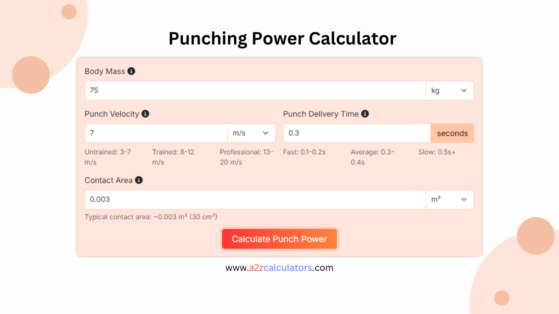Viewport: 559px width, 314px height.
Task: Click the Punching Power Calculator title
Action: (x=283, y=38)
